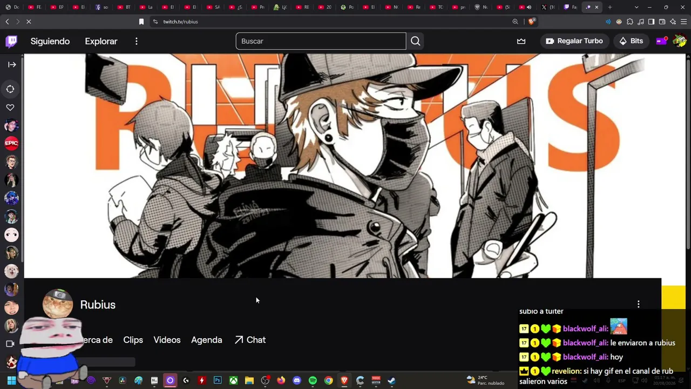Screen dimensions: 691x389
Task: Click the Buscar search field
Action: tap(321, 41)
